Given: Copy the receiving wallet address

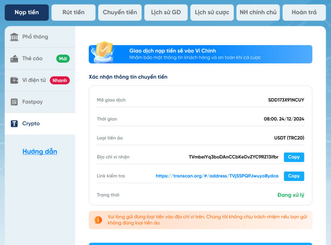Looking at the screenshot, I should (x=294, y=157).
